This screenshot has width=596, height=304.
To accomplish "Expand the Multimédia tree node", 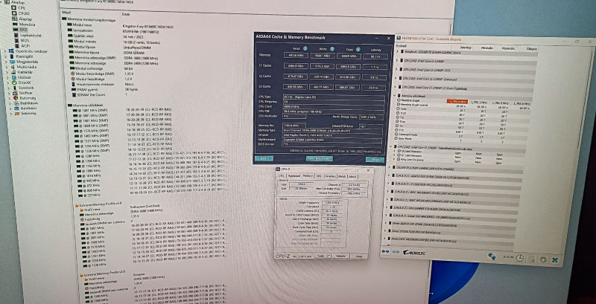I will click(7, 67).
